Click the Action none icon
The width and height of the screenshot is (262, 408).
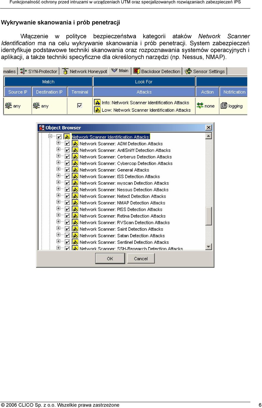200,106
